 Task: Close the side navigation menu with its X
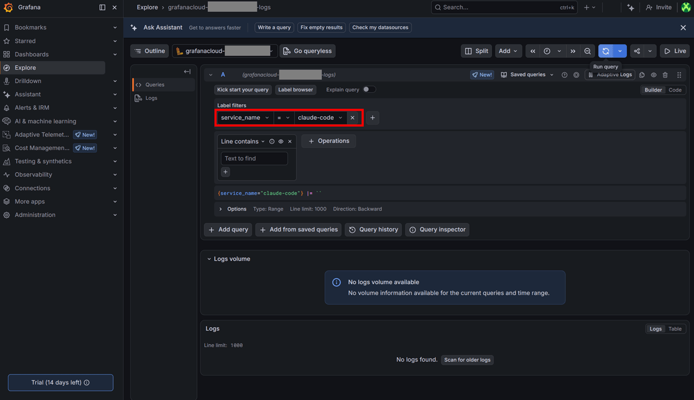pyautogui.click(x=114, y=7)
